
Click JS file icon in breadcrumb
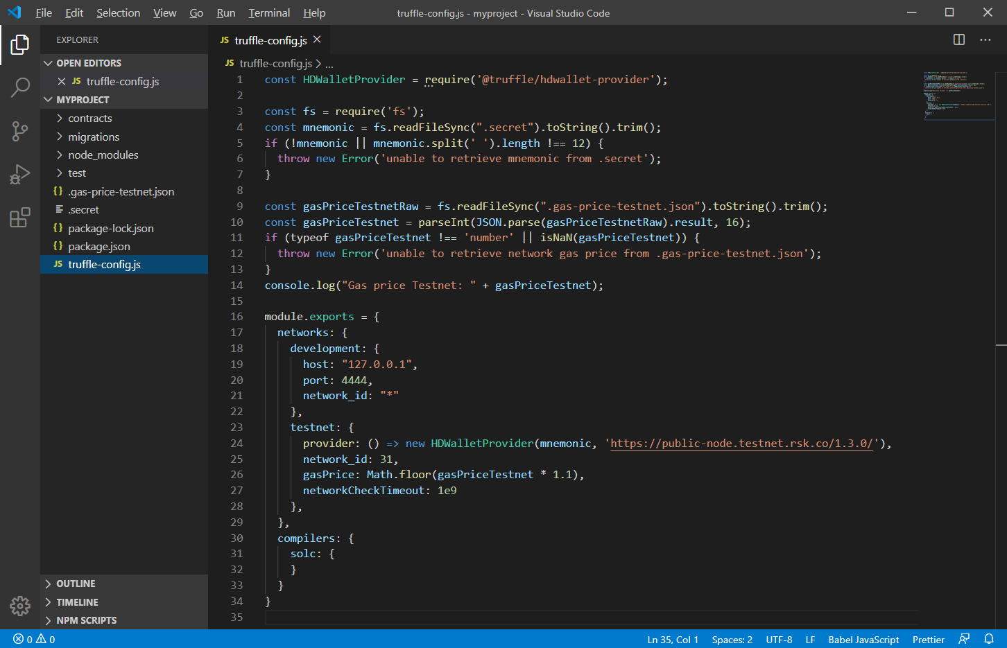coord(230,63)
